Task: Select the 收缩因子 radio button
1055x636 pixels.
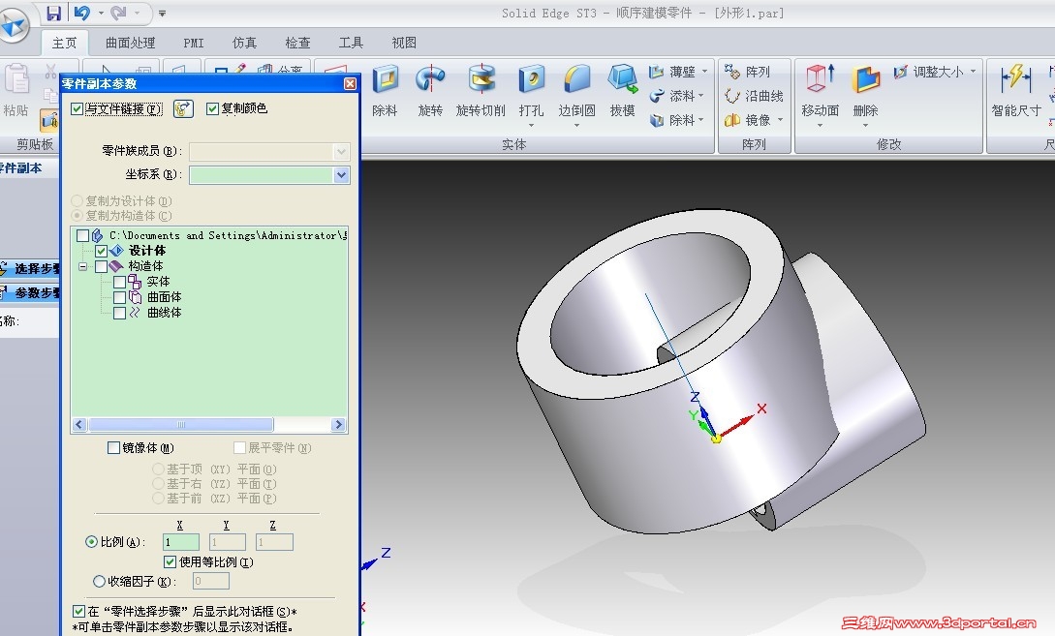Action: 99,581
